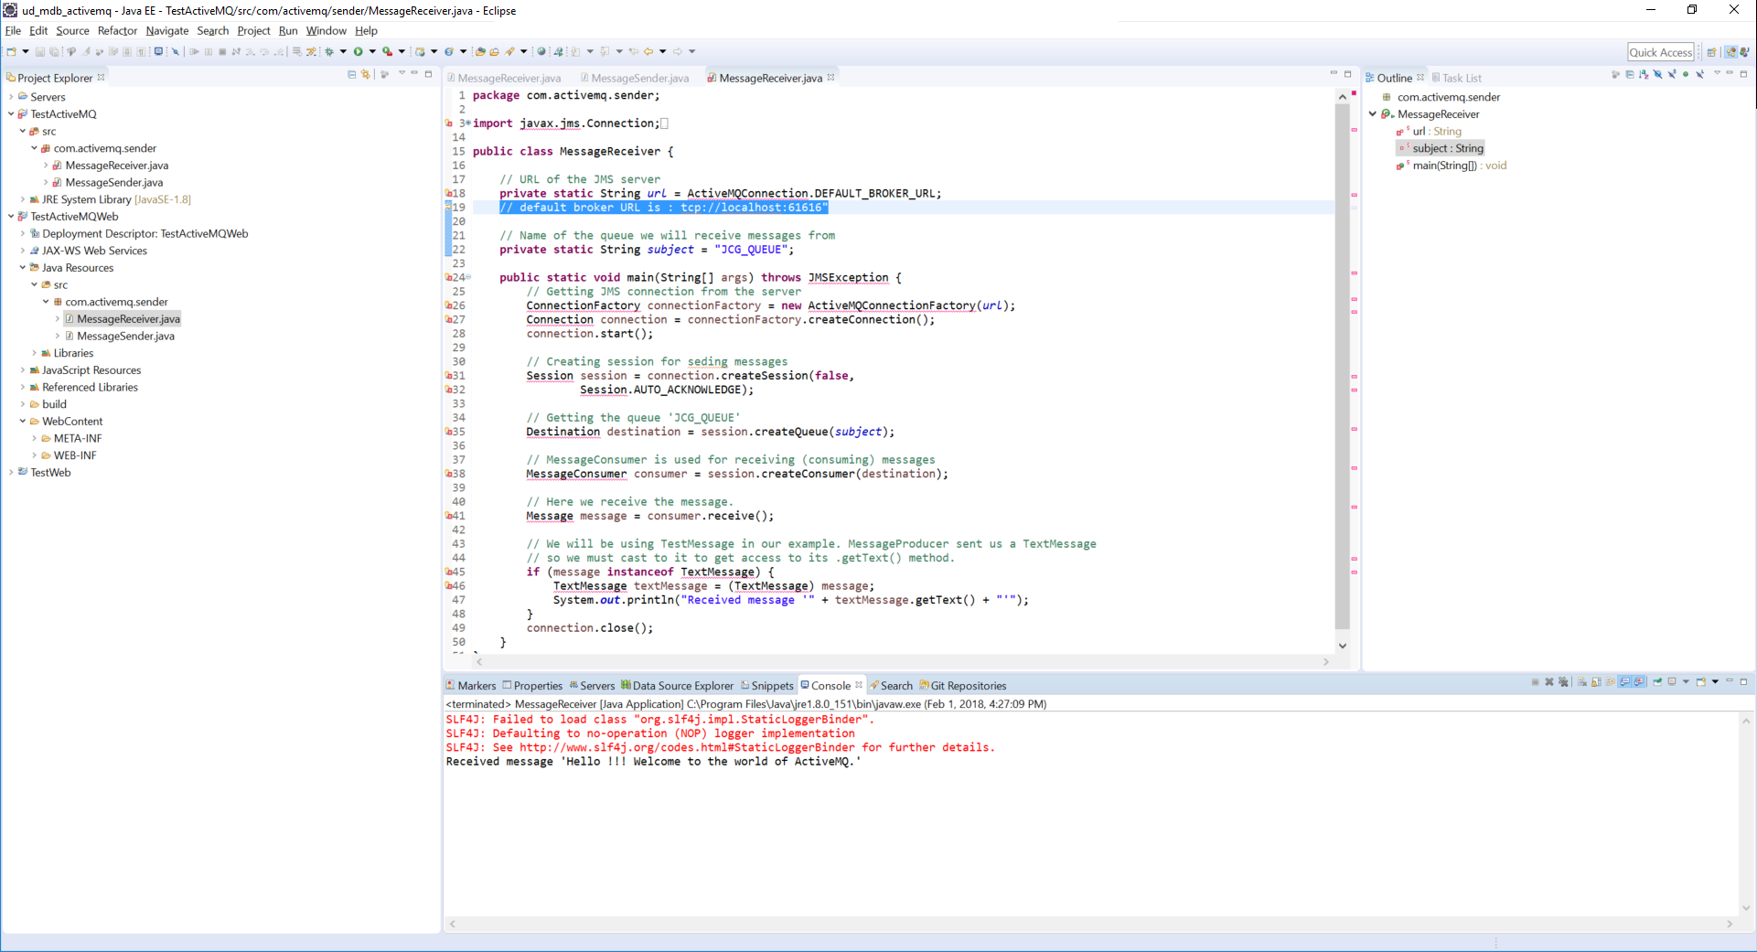This screenshot has height=952, width=1757.
Task: Open the Refactor menu
Action: [x=116, y=30]
